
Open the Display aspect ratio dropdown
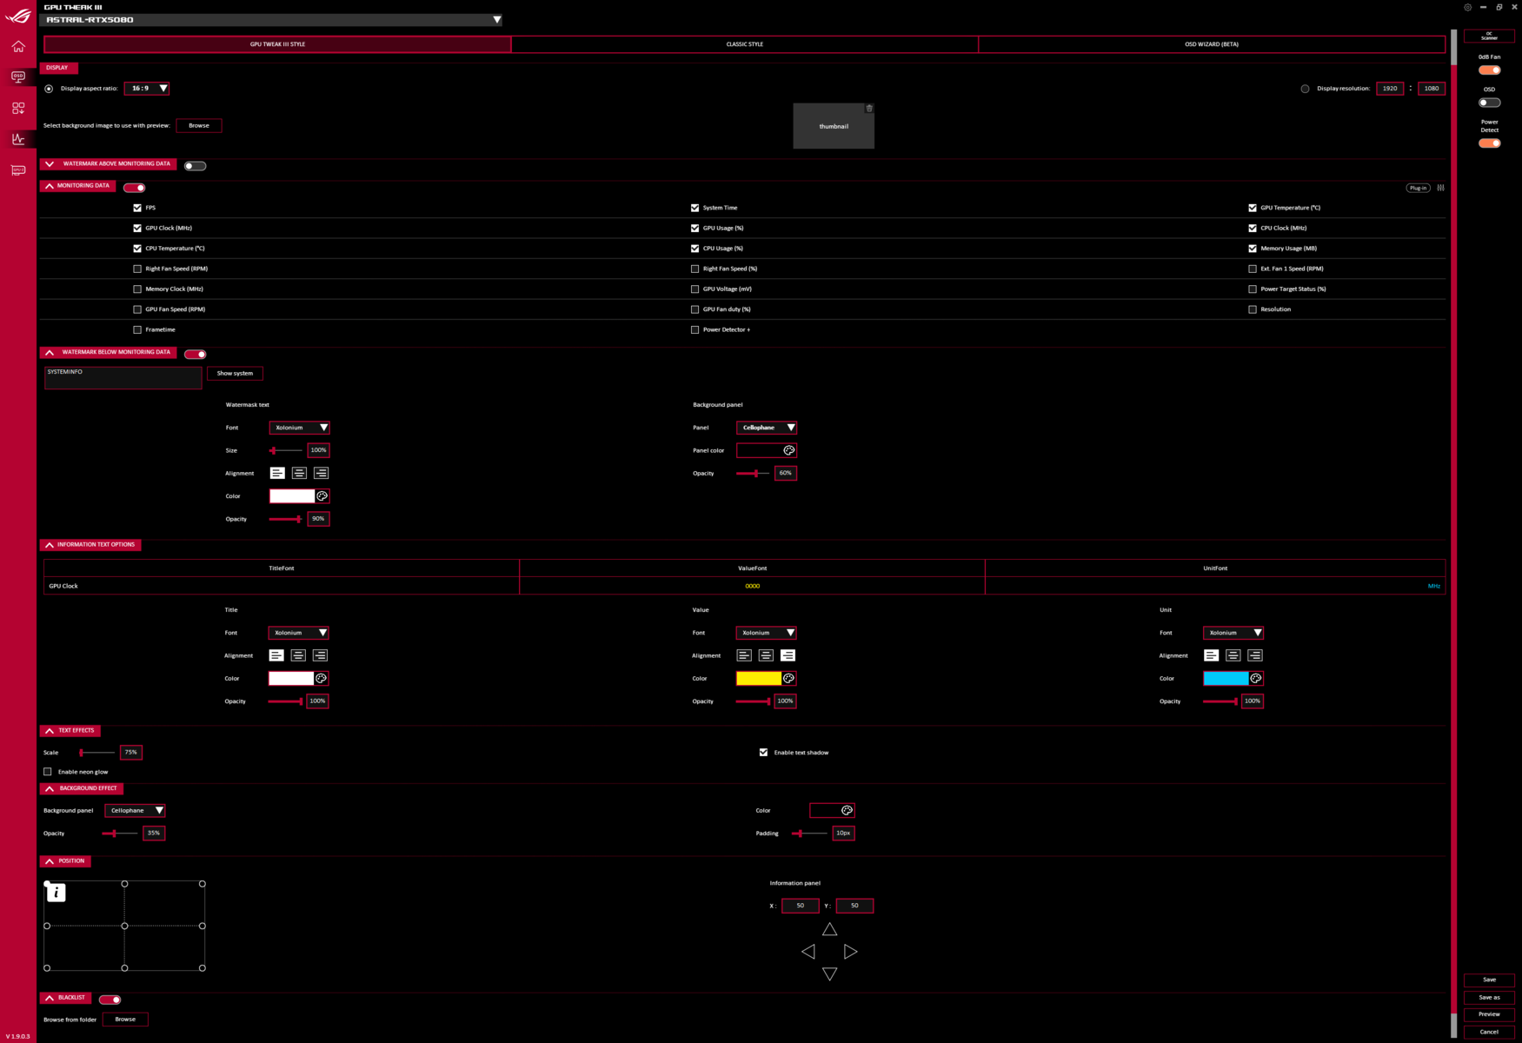[x=147, y=89]
